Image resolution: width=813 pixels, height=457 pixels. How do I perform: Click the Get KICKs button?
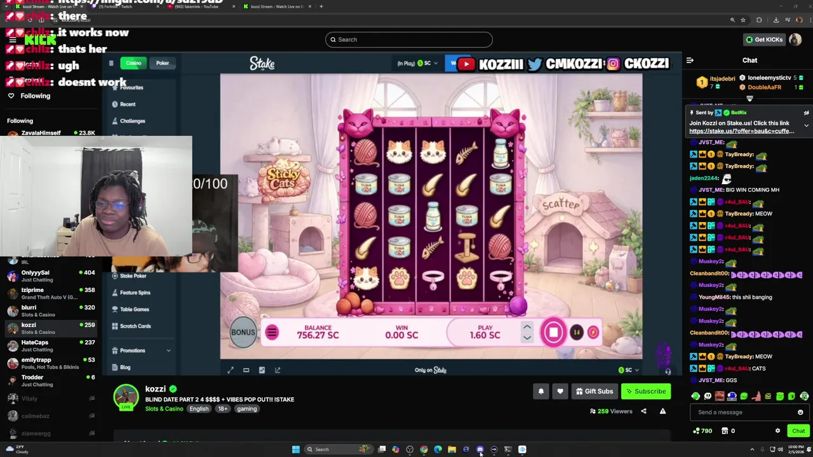point(764,39)
